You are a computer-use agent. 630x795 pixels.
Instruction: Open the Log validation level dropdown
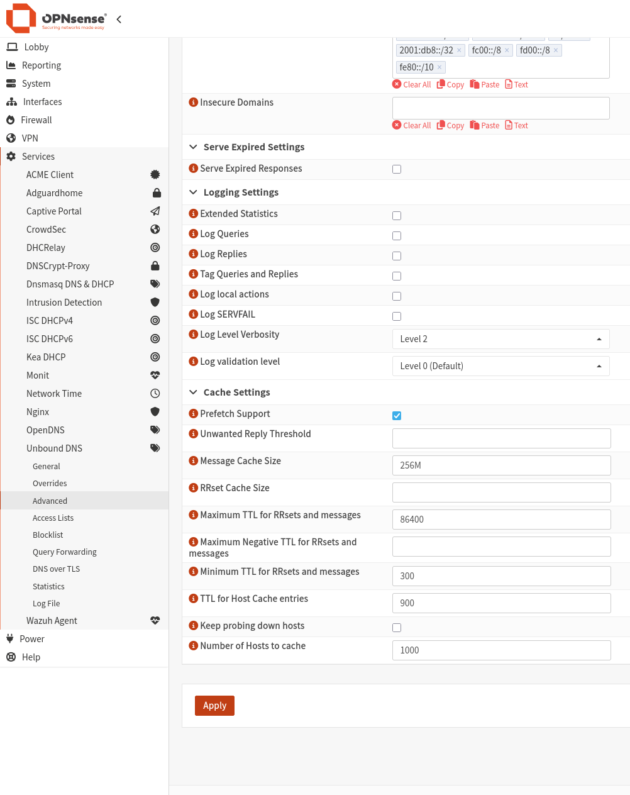point(501,366)
